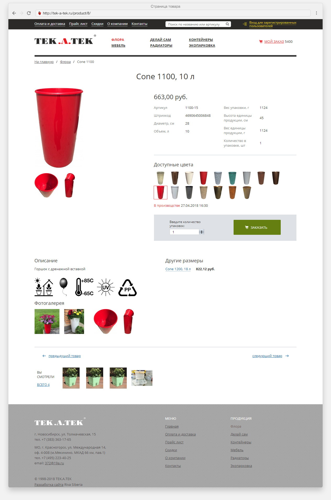This screenshot has width=331, height=500.
Task: Open the ФЛОРА category menu
Action: point(118,40)
